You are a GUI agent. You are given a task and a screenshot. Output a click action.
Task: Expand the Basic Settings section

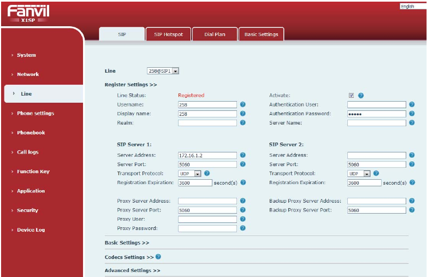(127, 243)
